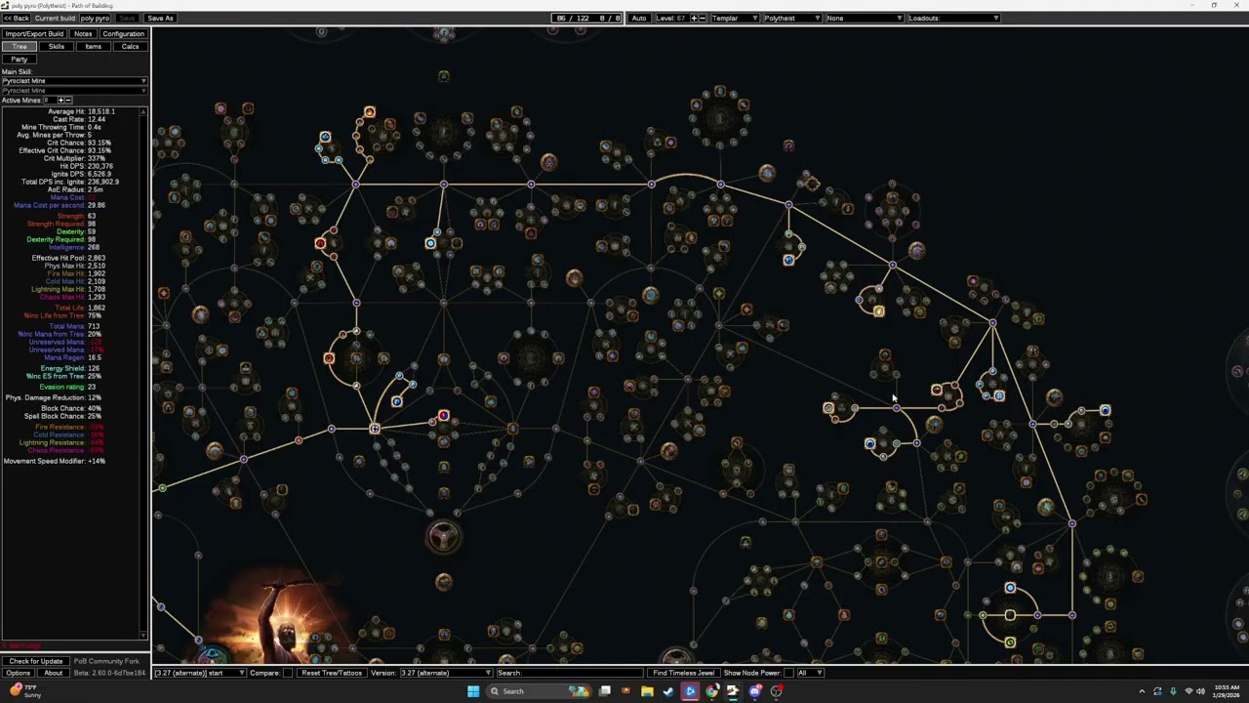Switch to the Tree tab
Image resolution: width=1249 pixels, height=703 pixels.
(x=20, y=47)
